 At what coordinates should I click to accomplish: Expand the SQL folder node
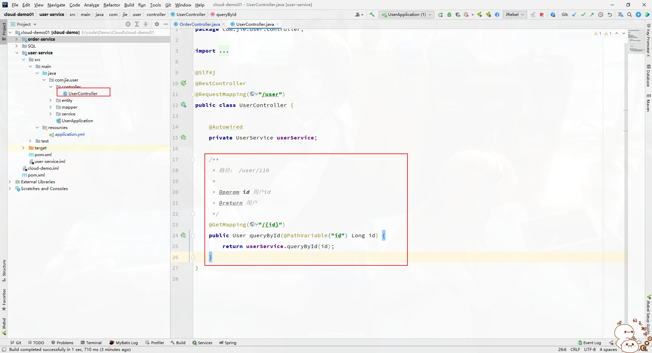(x=17, y=46)
